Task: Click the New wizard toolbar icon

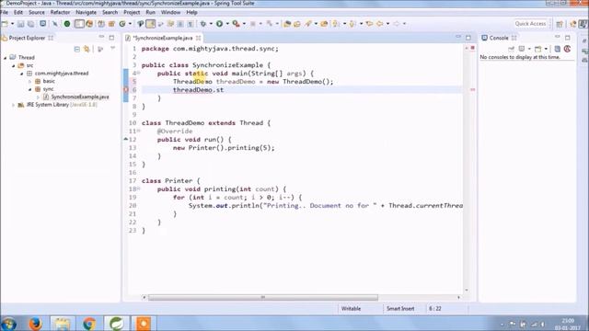Action: (5, 24)
